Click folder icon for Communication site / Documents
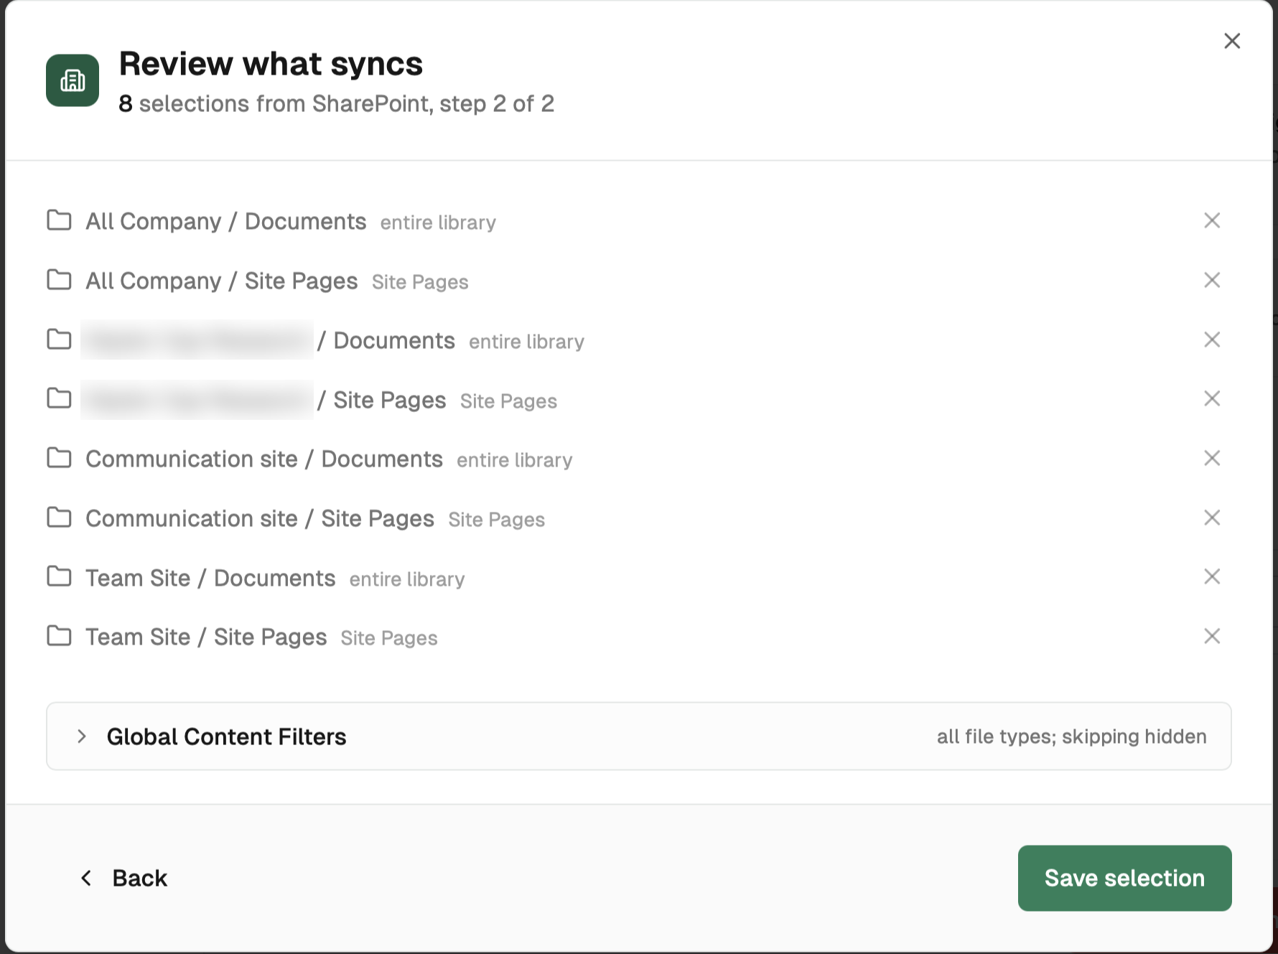 pos(59,457)
